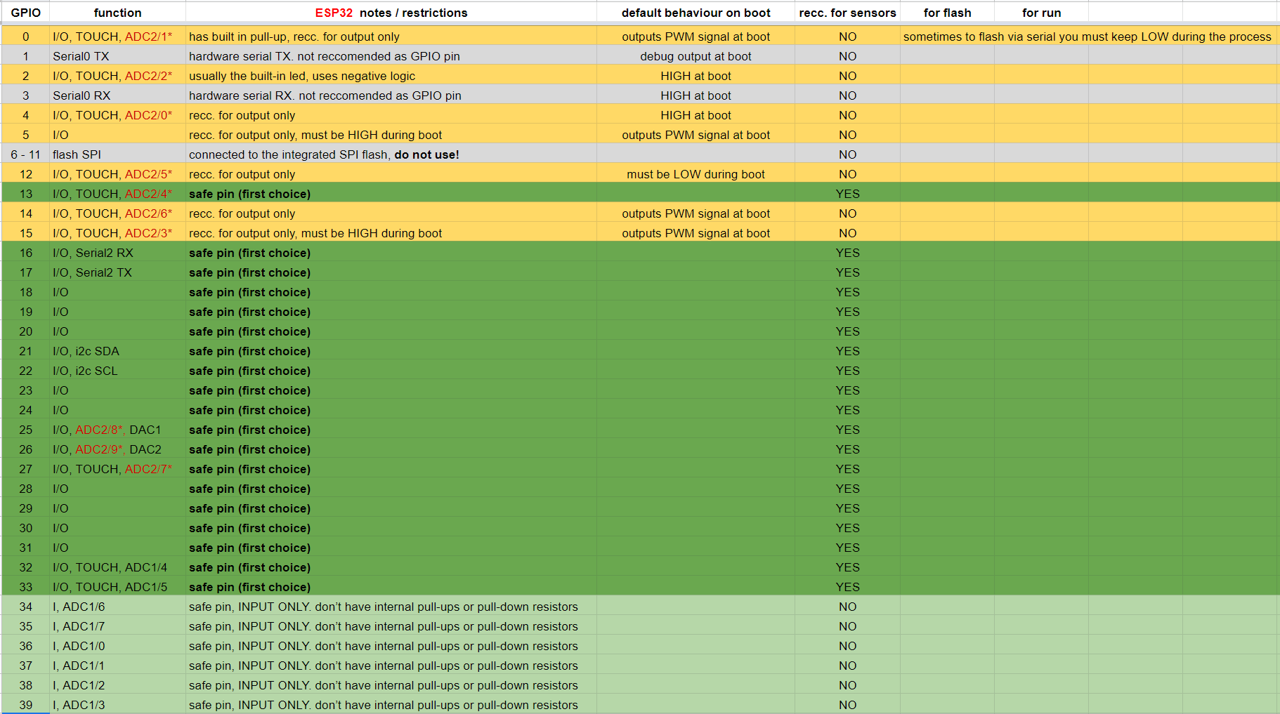Click the 'flash SPI' function cell
Image resolution: width=1280 pixels, height=714 pixels.
tap(117, 154)
